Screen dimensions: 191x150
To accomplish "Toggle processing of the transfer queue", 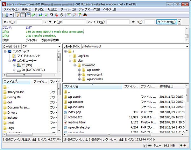I will click(46, 15).
